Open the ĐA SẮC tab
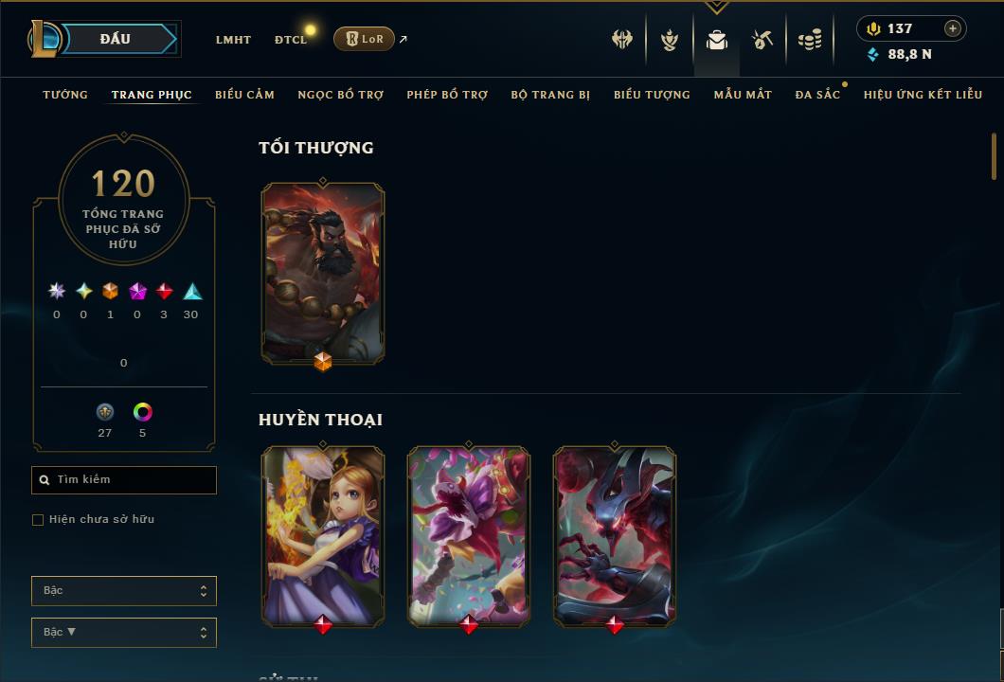This screenshot has width=1004, height=682. (817, 95)
